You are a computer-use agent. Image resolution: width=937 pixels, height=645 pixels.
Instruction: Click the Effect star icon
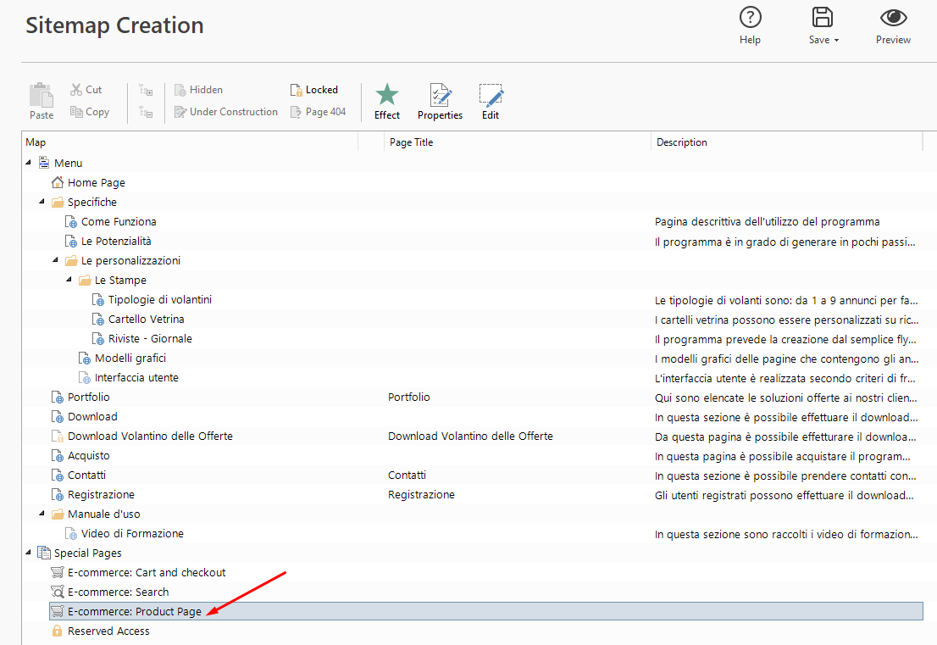(x=386, y=95)
